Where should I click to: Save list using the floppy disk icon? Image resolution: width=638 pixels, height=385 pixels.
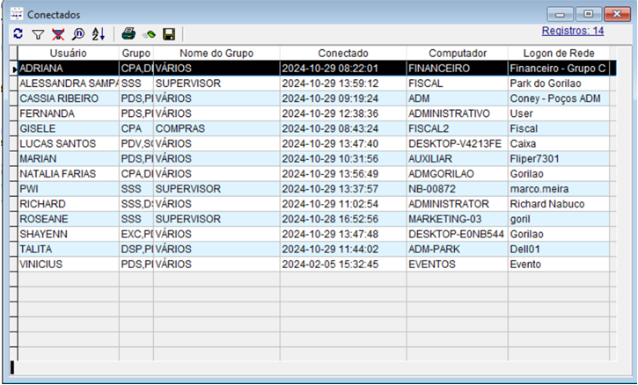168,34
